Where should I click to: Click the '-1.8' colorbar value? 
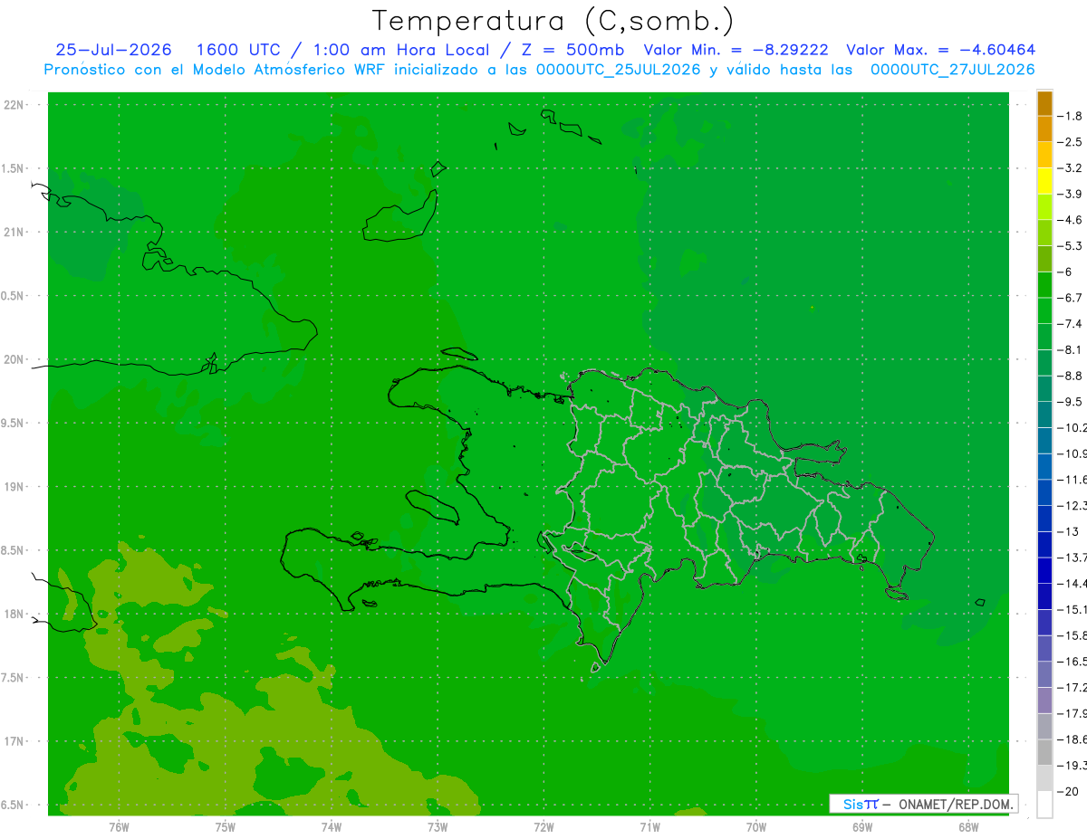(x=1071, y=116)
